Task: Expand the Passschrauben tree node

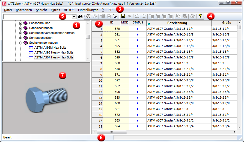Action: coord(20,23)
